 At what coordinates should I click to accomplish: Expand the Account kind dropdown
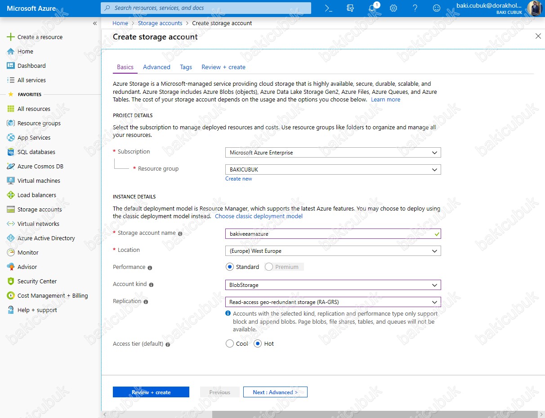(333, 285)
